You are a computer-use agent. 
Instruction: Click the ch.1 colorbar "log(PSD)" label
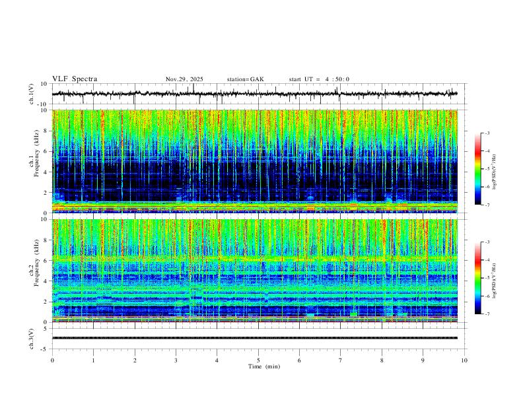tap(495, 172)
